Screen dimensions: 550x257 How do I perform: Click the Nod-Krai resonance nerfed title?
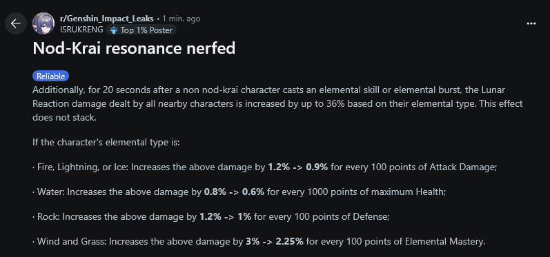[134, 49]
